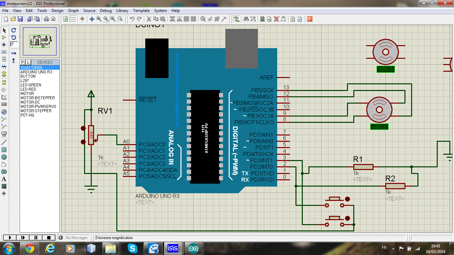Toggle the grid display

(72, 19)
